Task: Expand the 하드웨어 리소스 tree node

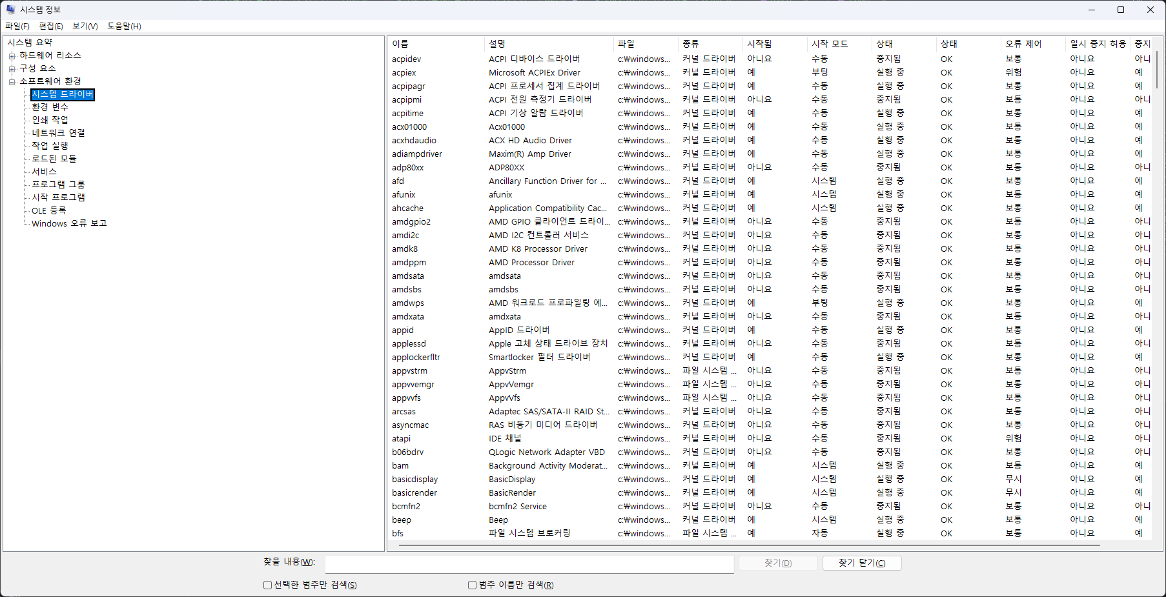Action: (12, 56)
